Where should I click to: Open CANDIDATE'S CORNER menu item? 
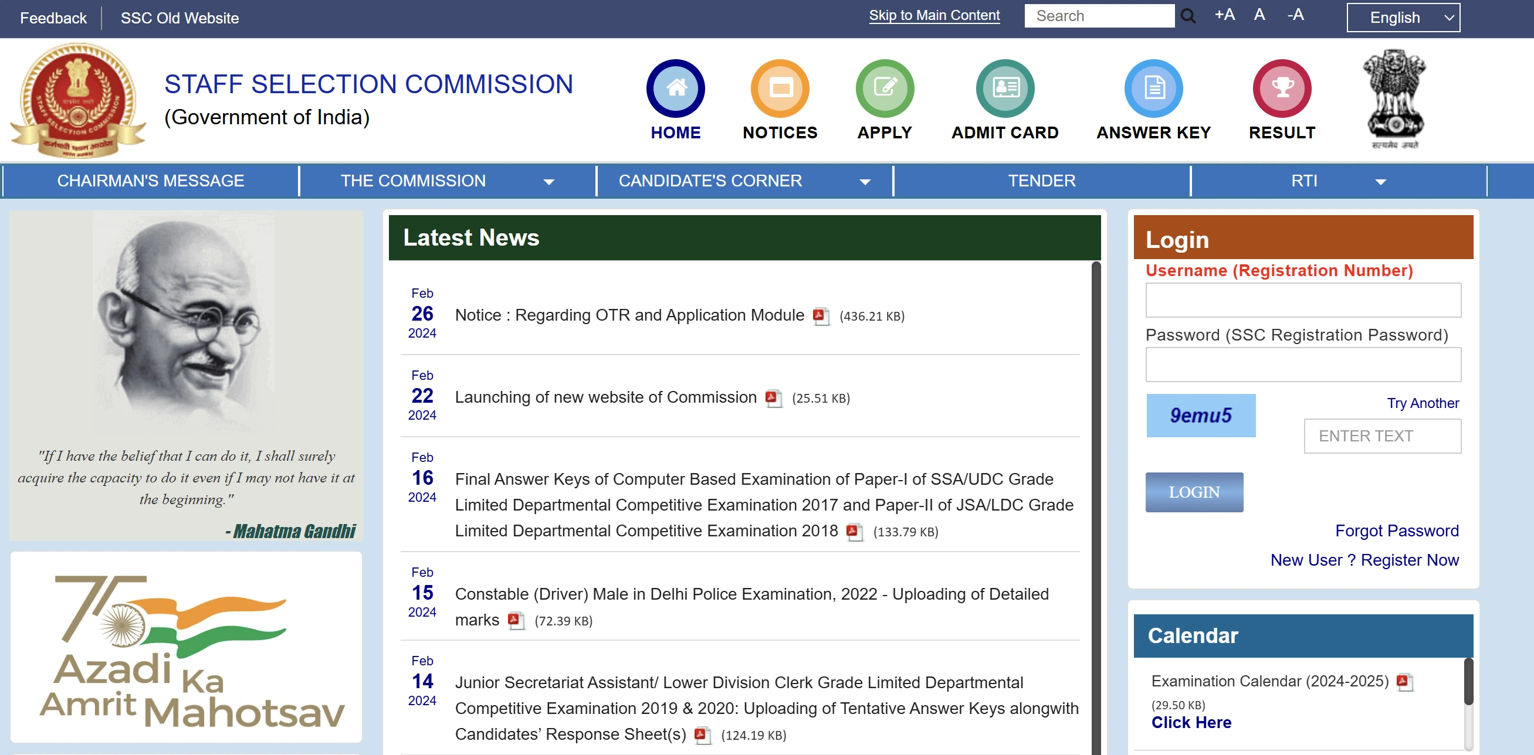pos(710,181)
